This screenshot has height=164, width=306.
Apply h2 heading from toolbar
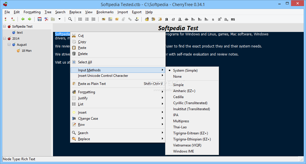pos(200,19)
